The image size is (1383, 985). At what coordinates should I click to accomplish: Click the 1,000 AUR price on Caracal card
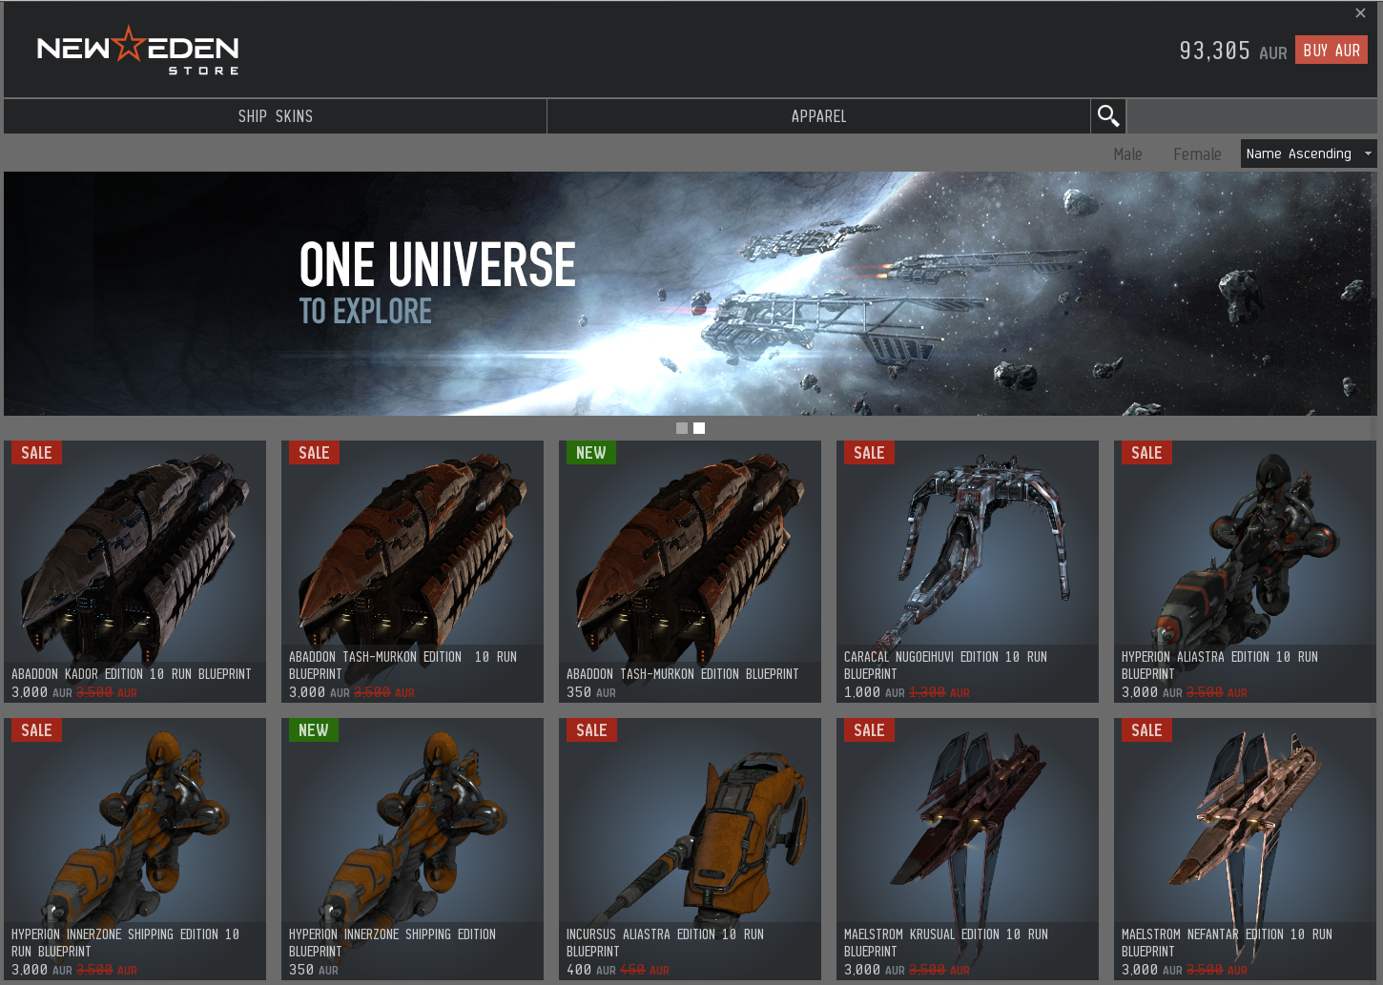[874, 692]
